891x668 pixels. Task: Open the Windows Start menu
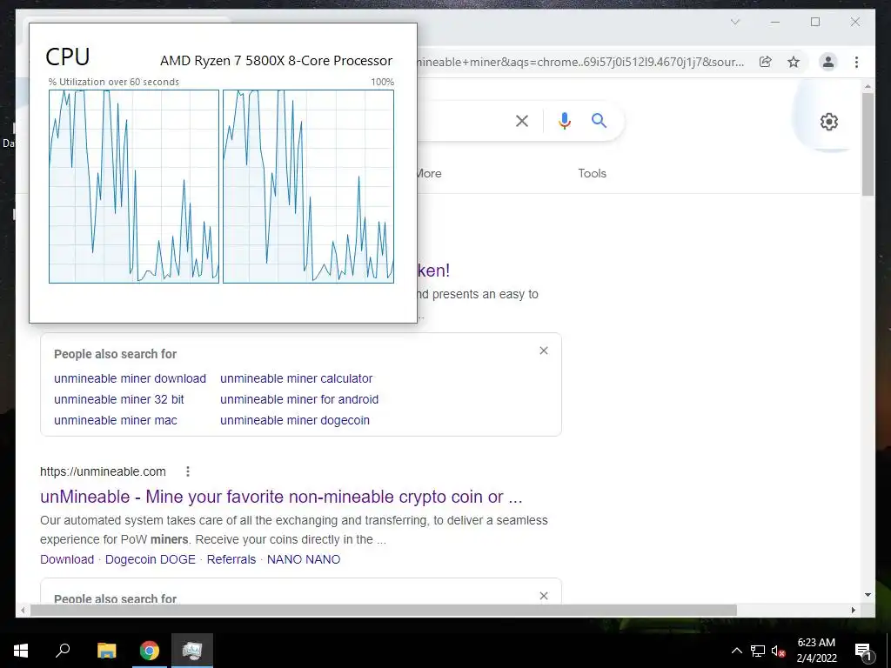(x=21, y=651)
